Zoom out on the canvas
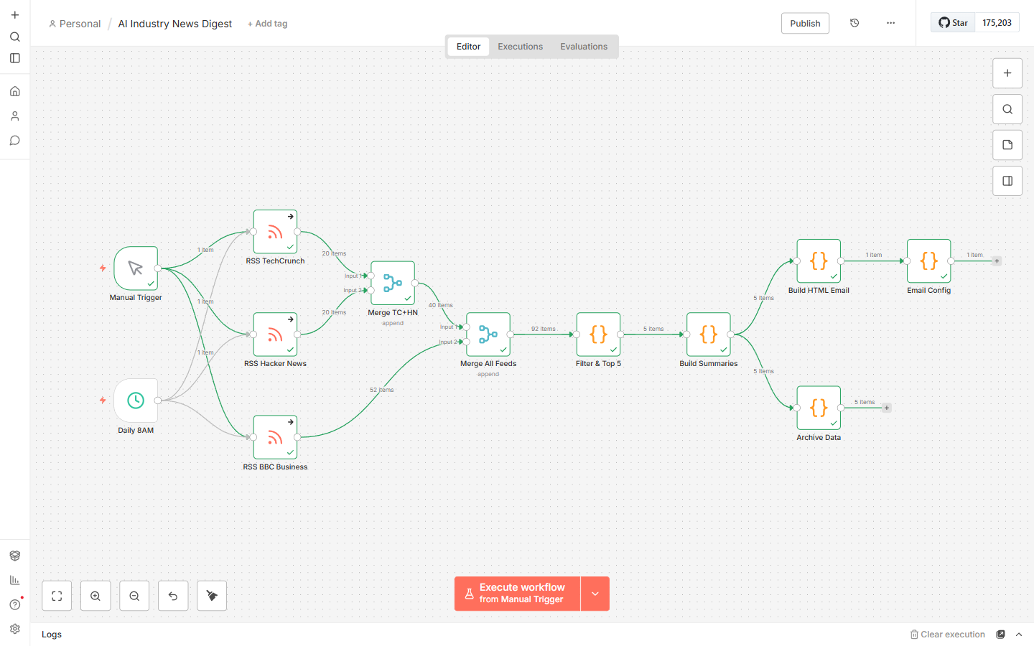 pyautogui.click(x=134, y=595)
